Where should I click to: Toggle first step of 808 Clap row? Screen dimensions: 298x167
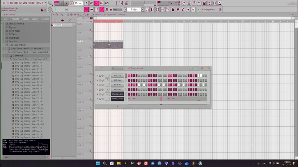129,80
